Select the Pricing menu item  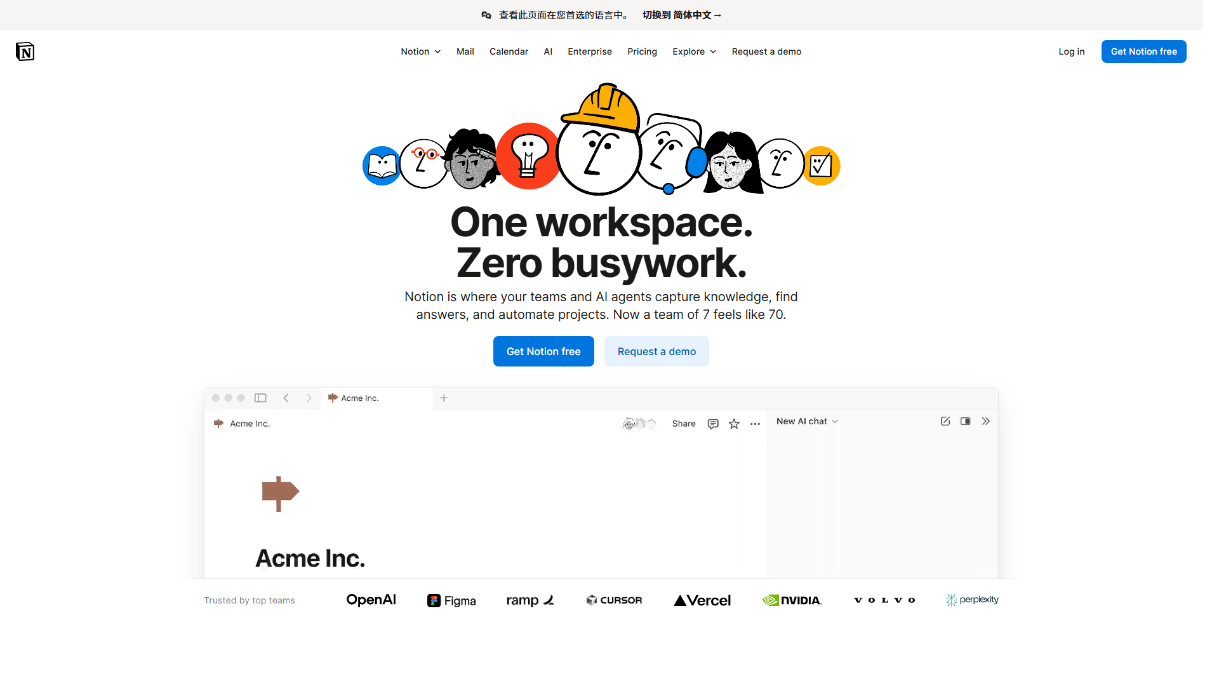(x=642, y=51)
